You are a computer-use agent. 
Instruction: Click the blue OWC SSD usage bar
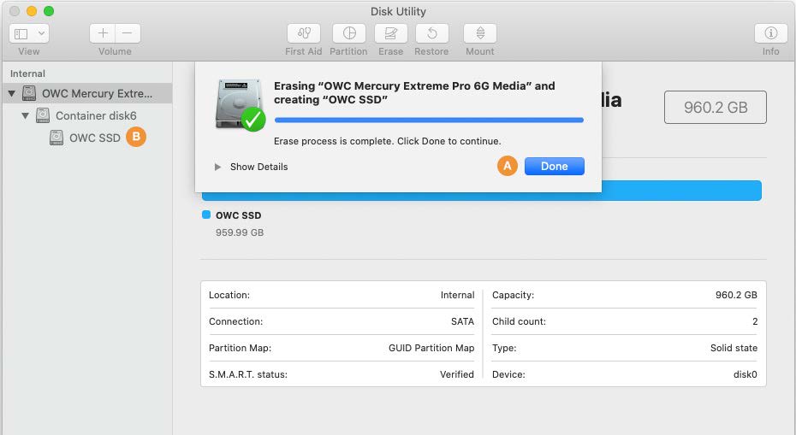(482, 191)
